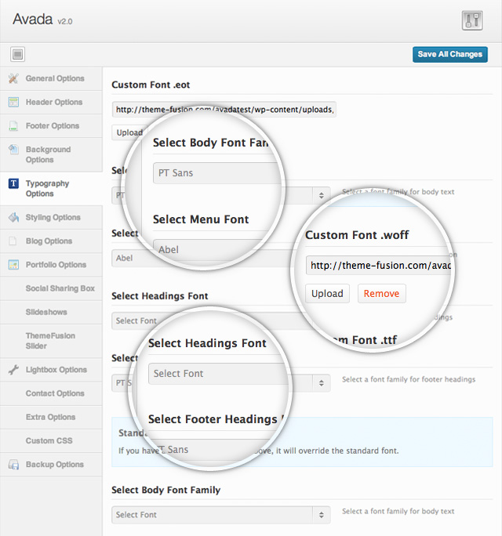Click the Typography Options T icon
502x536 pixels.
tap(13, 183)
